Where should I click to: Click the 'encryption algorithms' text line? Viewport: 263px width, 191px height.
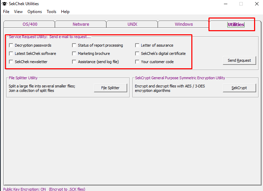153,91
